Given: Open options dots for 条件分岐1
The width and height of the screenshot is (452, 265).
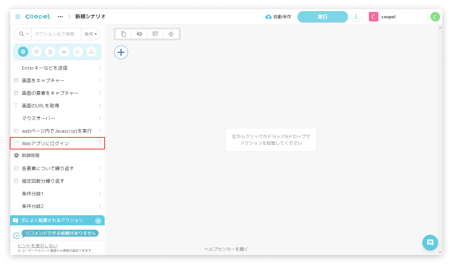Looking at the screenshot, I should coord(100,193).
